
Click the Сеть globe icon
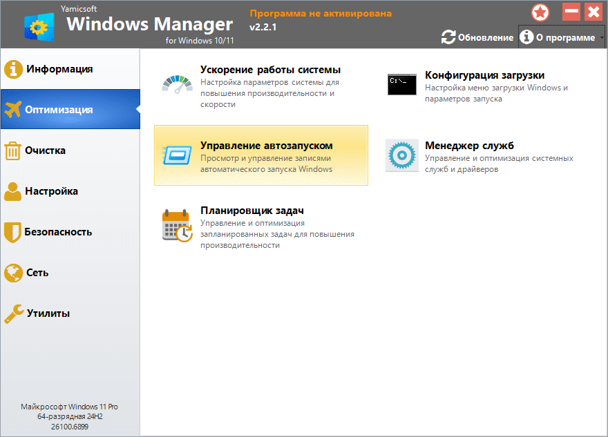(x=13, y=273)
